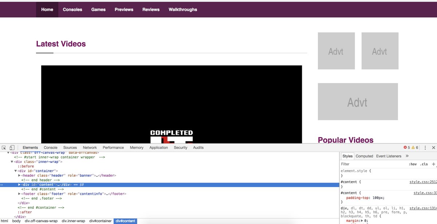Viewport: 437px width, 224px height.
Task: Open the Memory tab
Action: (137, 148)
